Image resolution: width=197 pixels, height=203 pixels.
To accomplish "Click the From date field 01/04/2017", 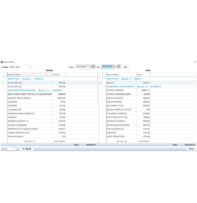I will [82, 67].
